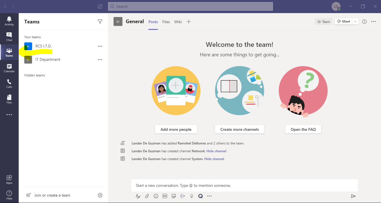381x203 pixels.
Task: Click 'Ramnhel Dellomes' name text
Action: (192, 143)
